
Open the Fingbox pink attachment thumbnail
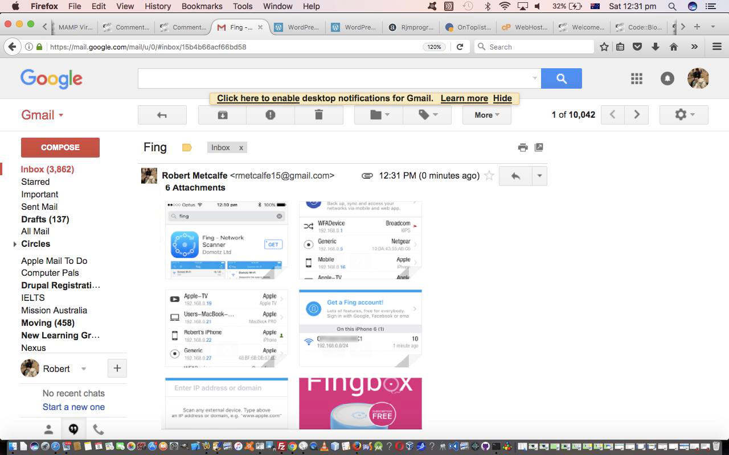click(x=361, y=403)
